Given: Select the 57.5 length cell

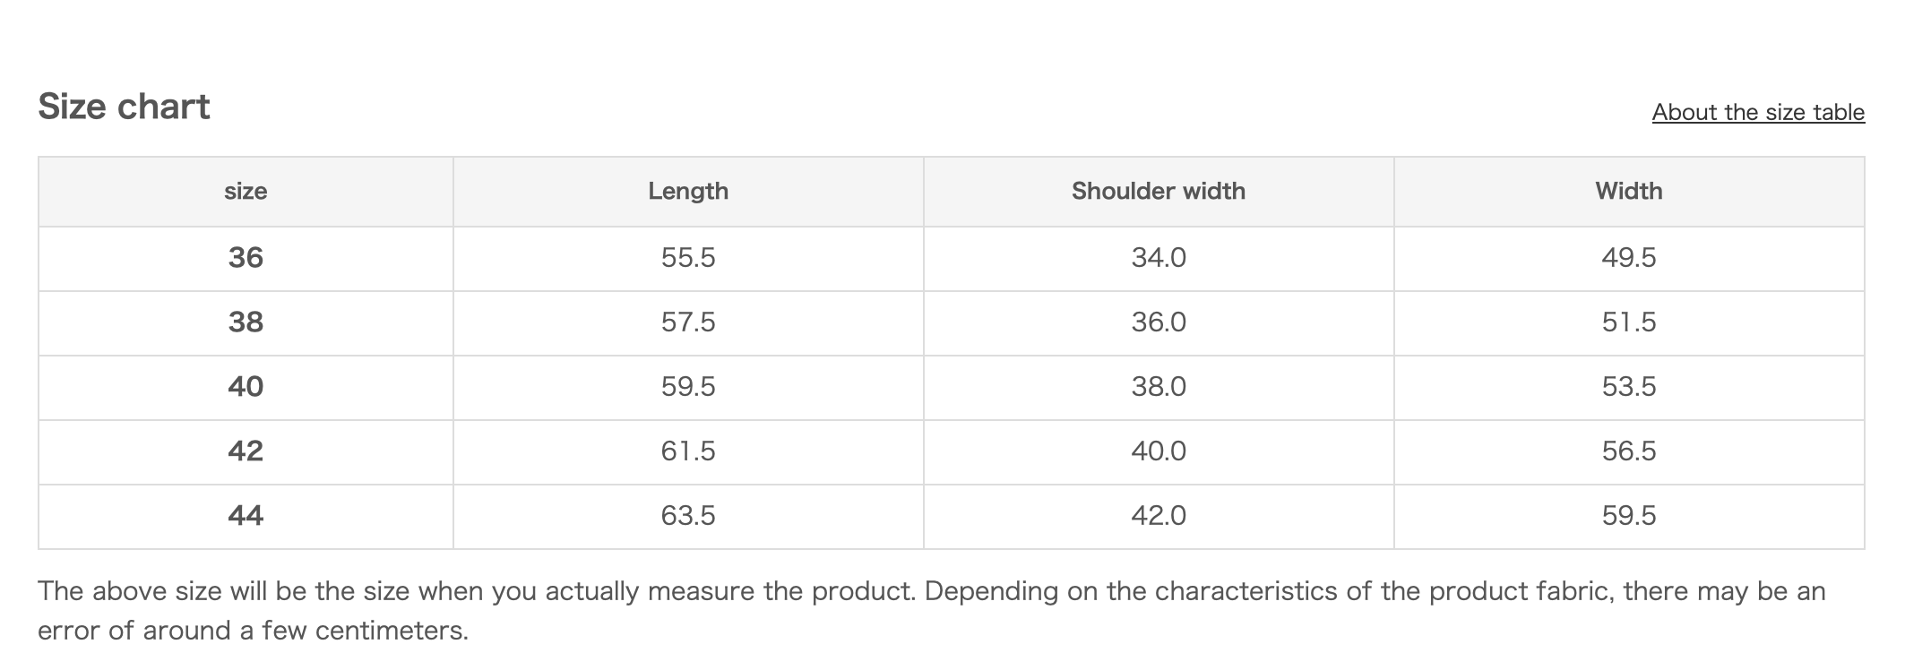Looking at the screenshot, I should point(688,322).
